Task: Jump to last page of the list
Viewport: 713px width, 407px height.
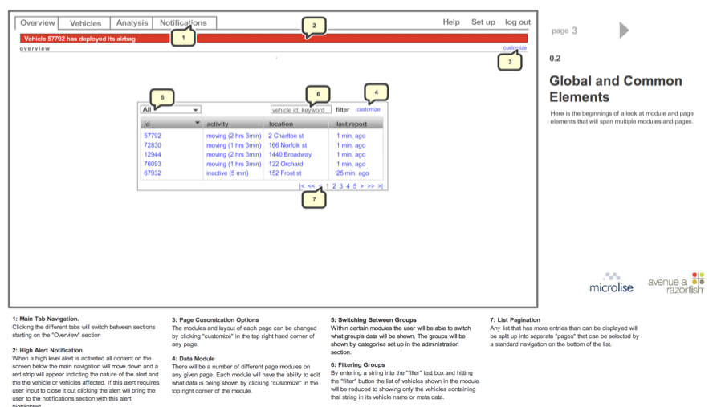Action: pyautogui.click(x=380, y=186)
